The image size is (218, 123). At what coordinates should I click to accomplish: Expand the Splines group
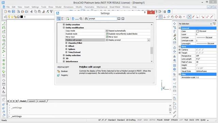coord(66,49)
